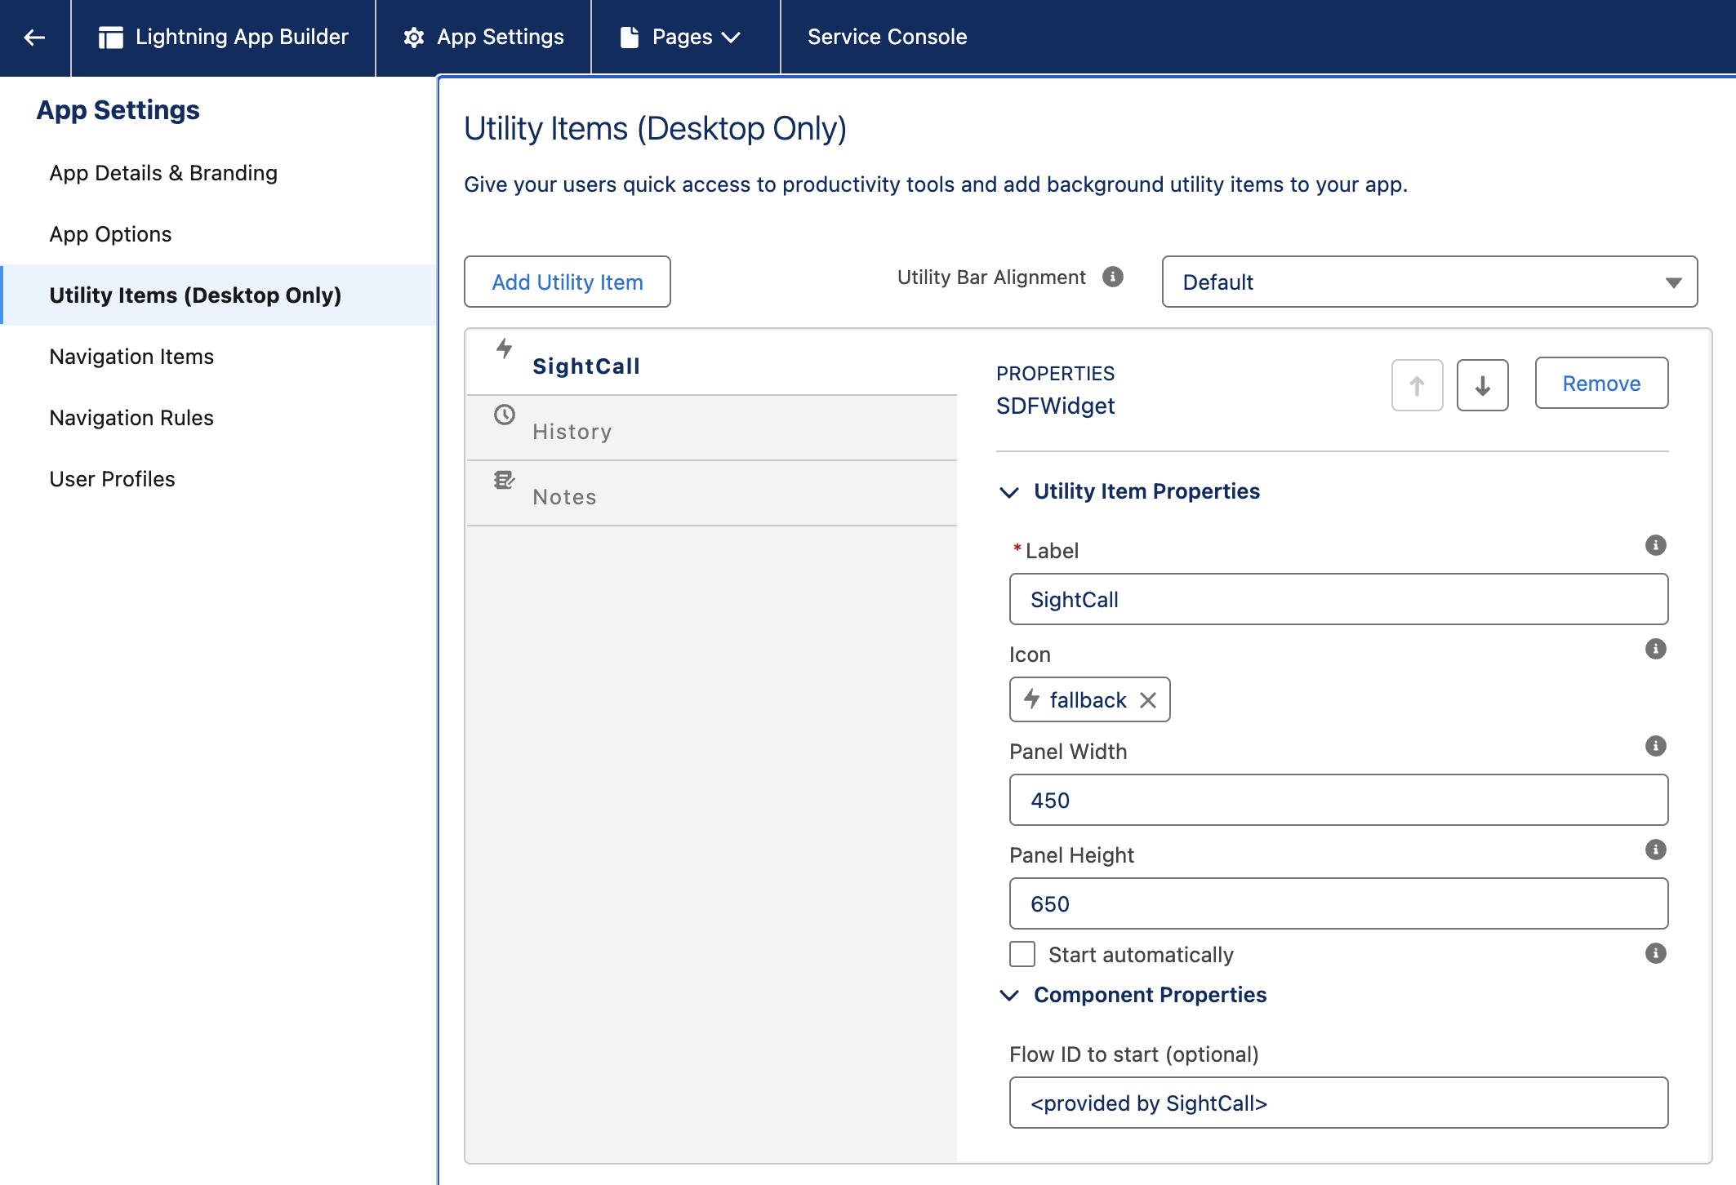Move utility item down with arrow
Image resolution: width=1736 pixels, height=1185 pixels.
point(1483,385)
